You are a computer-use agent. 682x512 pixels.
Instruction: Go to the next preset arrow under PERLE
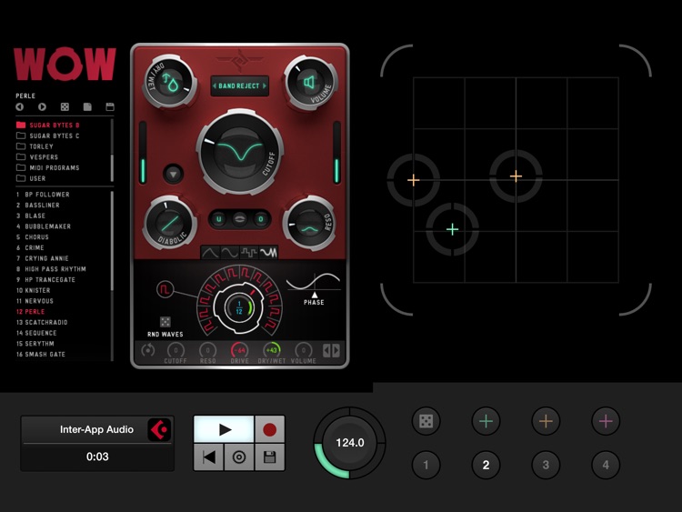42,106
